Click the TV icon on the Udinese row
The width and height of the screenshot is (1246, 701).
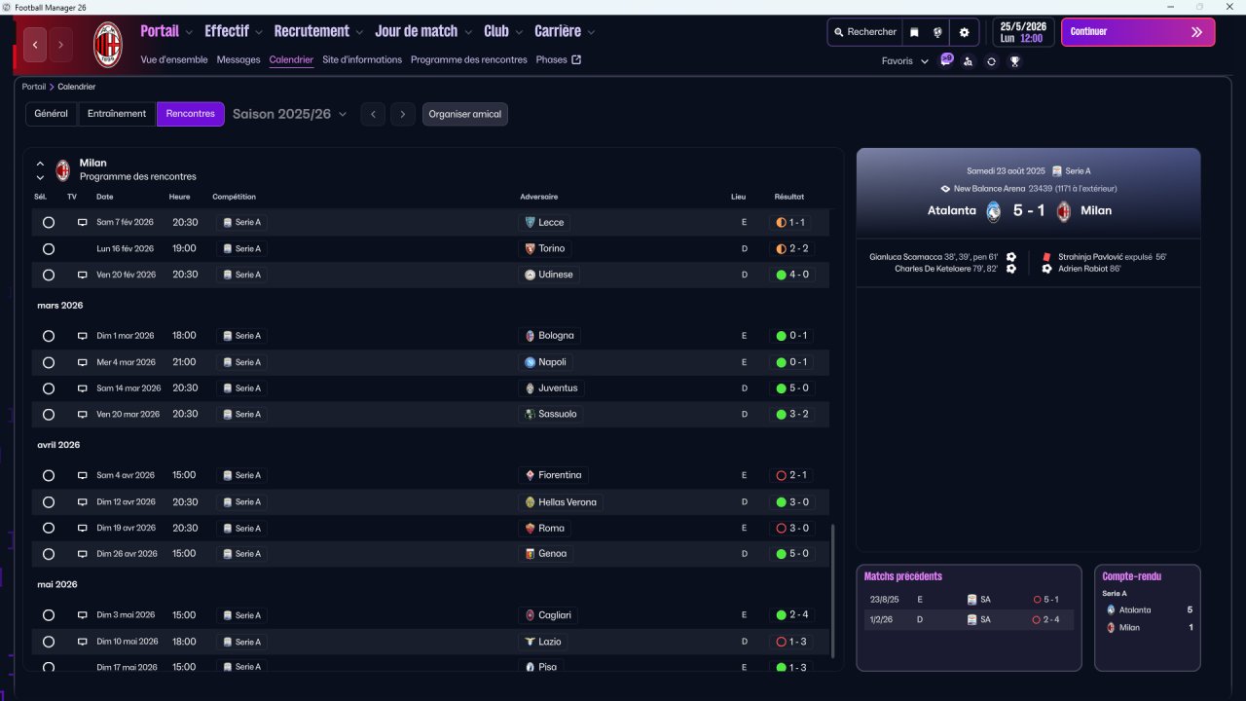[x=83, y=276]
